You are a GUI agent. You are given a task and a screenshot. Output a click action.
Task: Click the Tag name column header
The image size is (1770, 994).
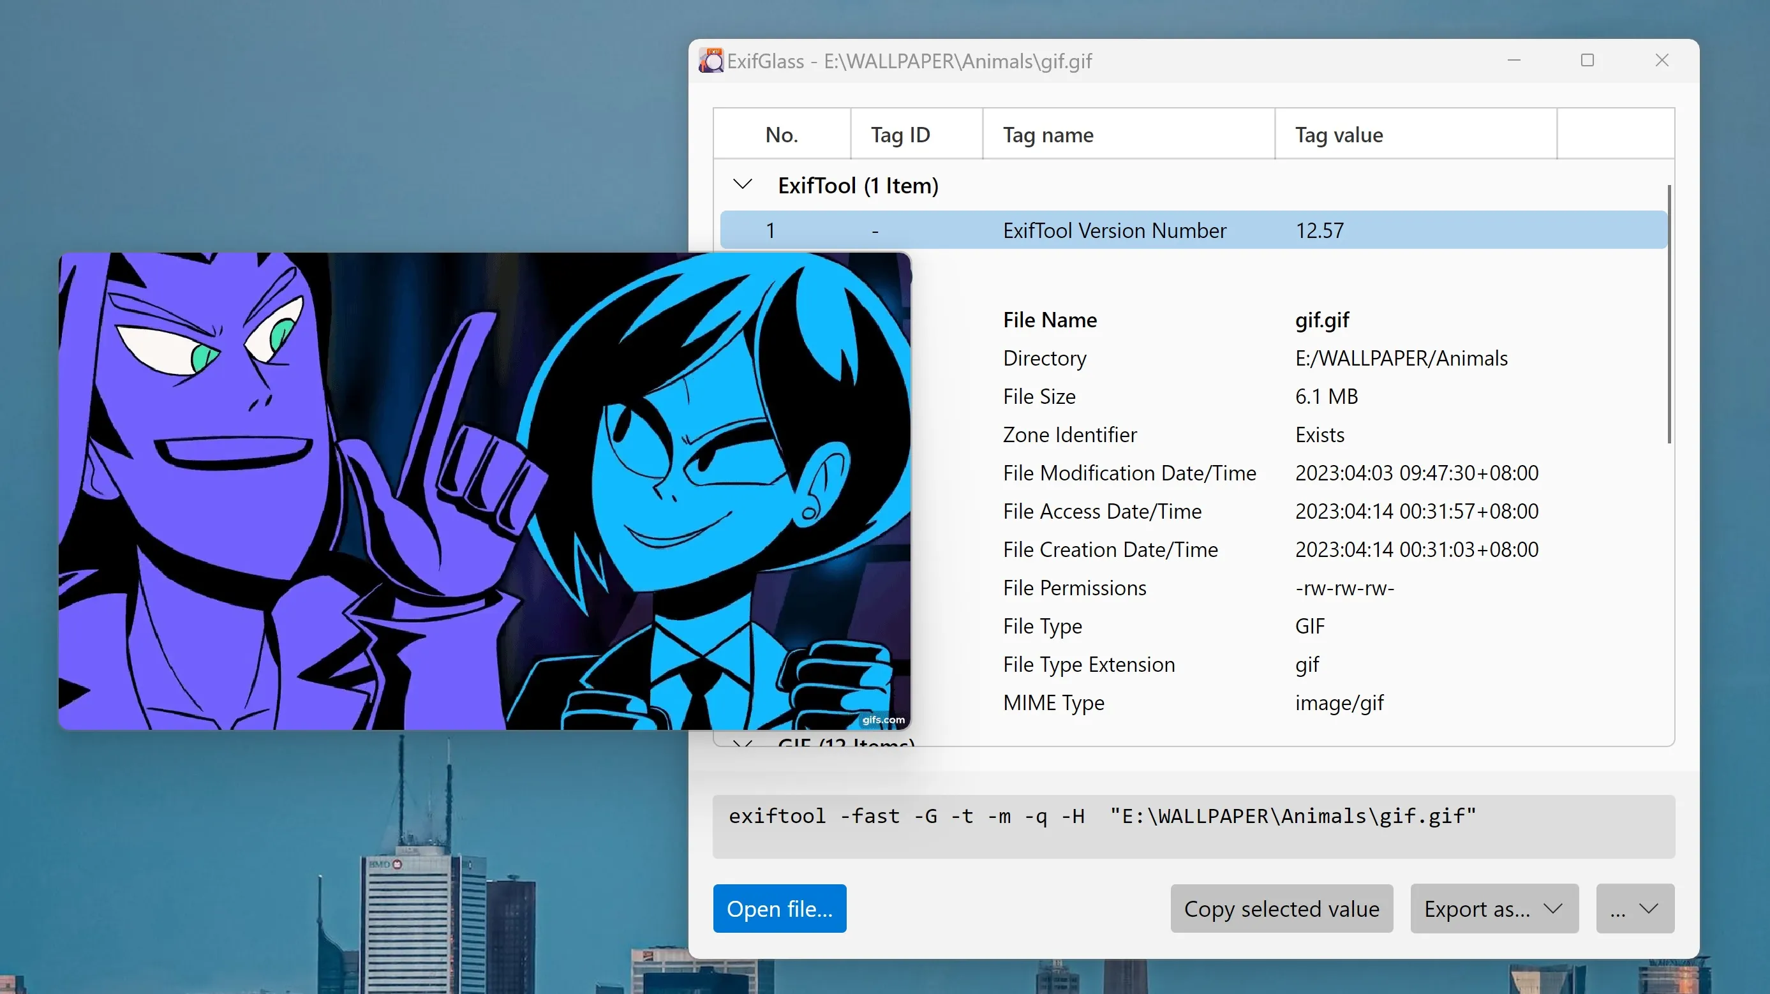click(x=1047, y=134)
